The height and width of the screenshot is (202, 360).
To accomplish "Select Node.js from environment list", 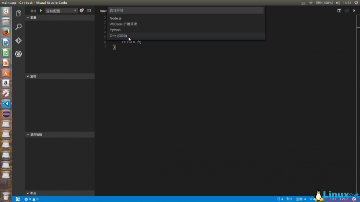I will (x=186, y=18).
